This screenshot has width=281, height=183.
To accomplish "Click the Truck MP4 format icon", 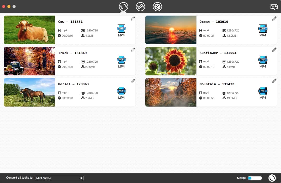I will point(121,60).
